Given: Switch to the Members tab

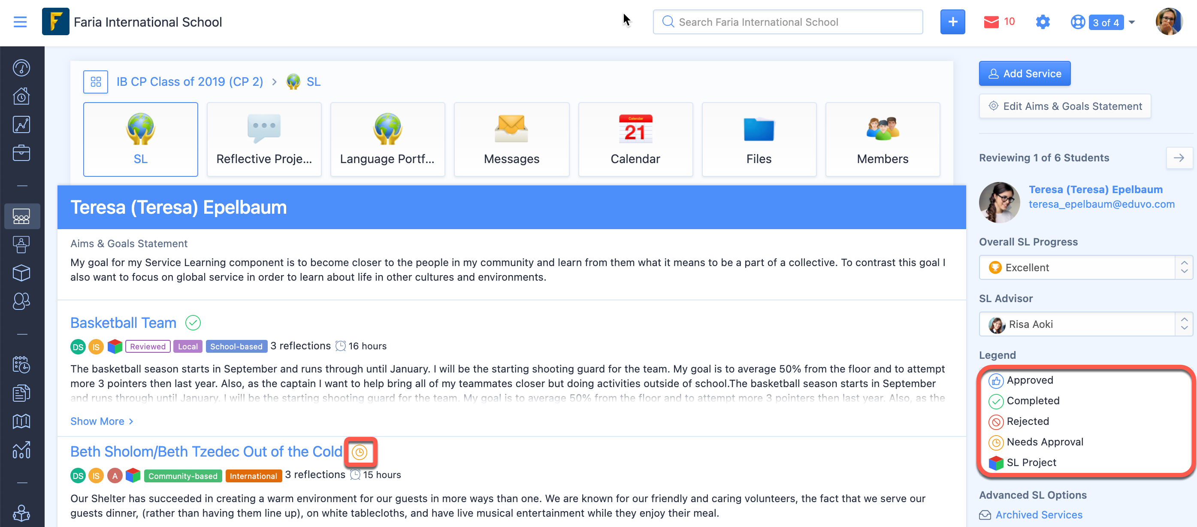Looking at the screenshot, I should [x=882, y=139].
